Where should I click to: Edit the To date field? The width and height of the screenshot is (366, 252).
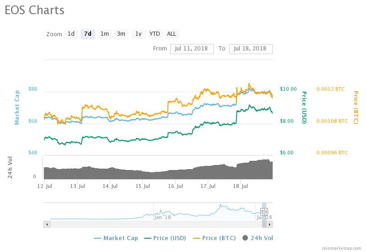pyautogui.click(x=251, y=49)
